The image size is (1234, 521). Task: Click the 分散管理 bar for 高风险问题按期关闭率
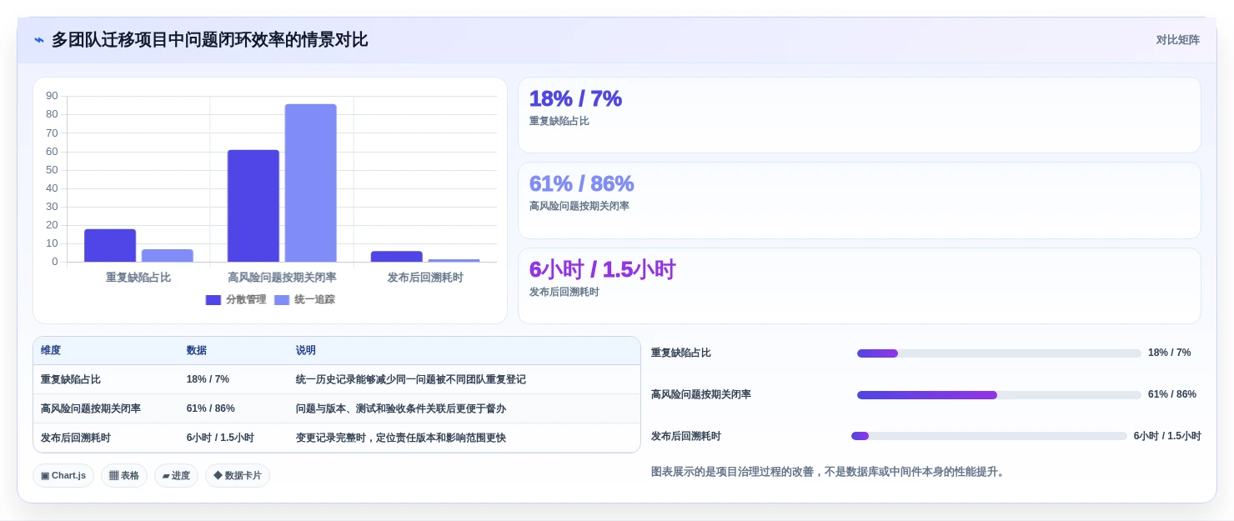253,206
